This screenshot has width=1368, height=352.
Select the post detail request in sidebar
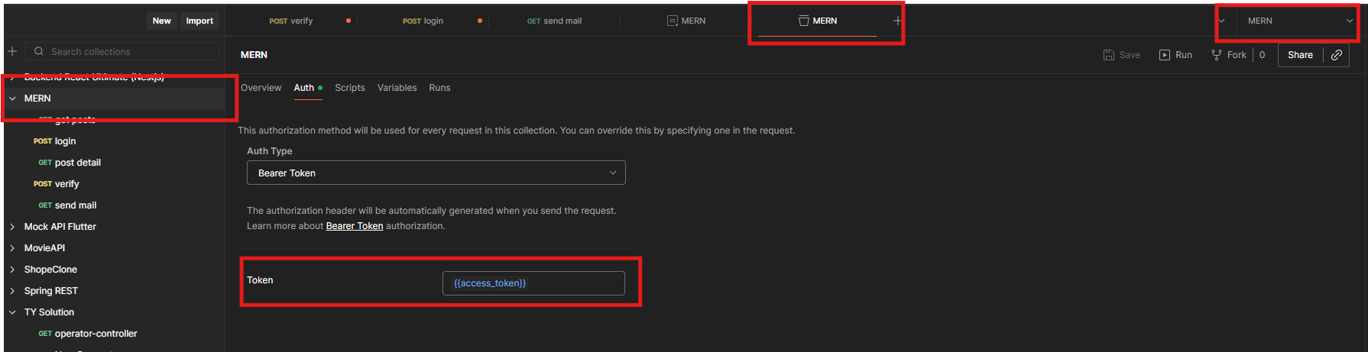(77, 163)
